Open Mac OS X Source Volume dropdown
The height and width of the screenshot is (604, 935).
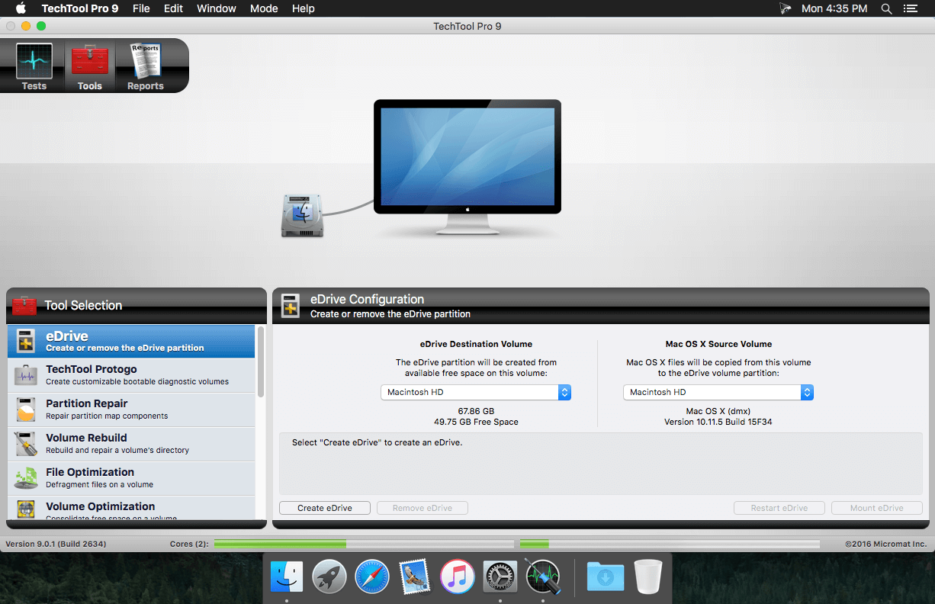(718, 392)
